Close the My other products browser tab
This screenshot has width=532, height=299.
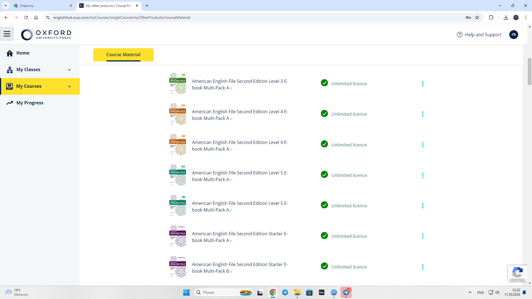click(137, 6)
